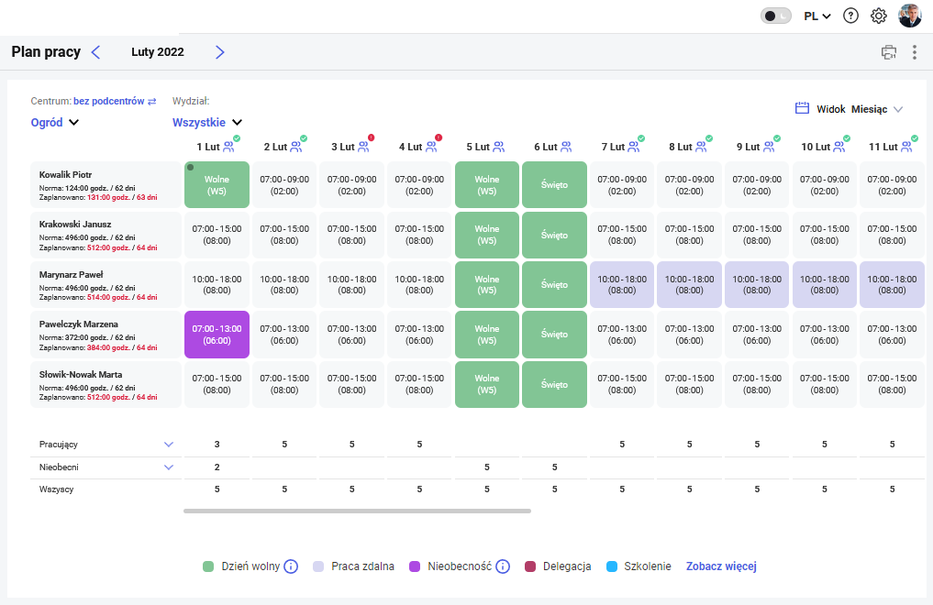The width and height of the screenshot is (933, 605).
Task: Open Krakowski Janusz's Święto cell on 6 Lut
Action: 554,235
